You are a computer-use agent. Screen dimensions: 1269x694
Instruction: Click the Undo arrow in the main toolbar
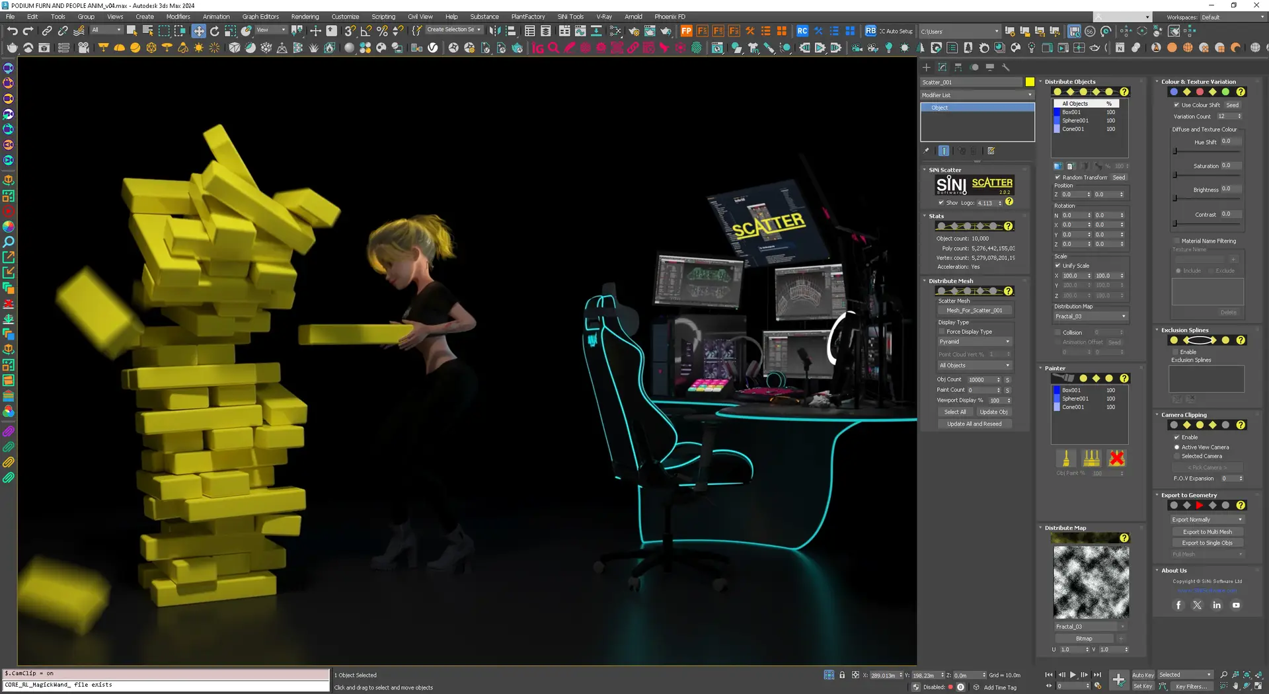tap(12, 31)
